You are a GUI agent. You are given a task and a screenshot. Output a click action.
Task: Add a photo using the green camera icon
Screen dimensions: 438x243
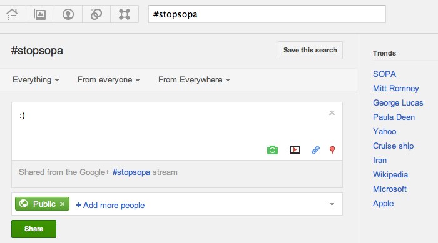click(x=272, y=150)
